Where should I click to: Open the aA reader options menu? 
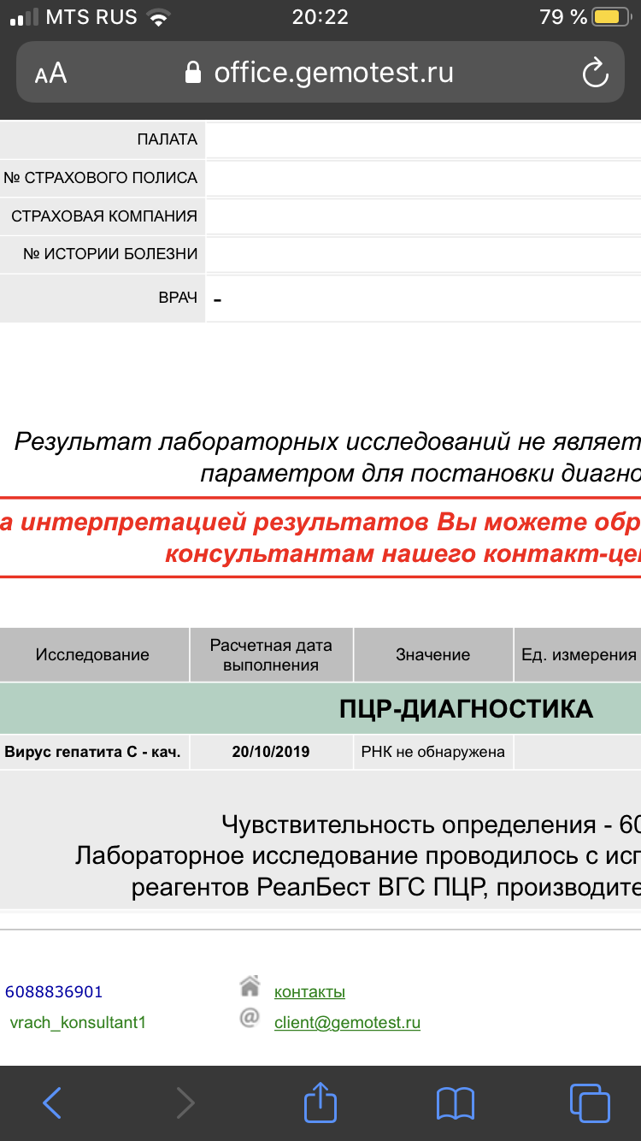click(x=50, y=74)
